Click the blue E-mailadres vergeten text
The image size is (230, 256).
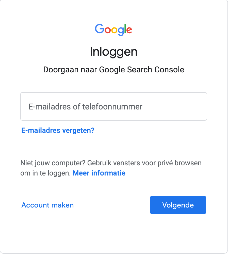tap(58, 130)
